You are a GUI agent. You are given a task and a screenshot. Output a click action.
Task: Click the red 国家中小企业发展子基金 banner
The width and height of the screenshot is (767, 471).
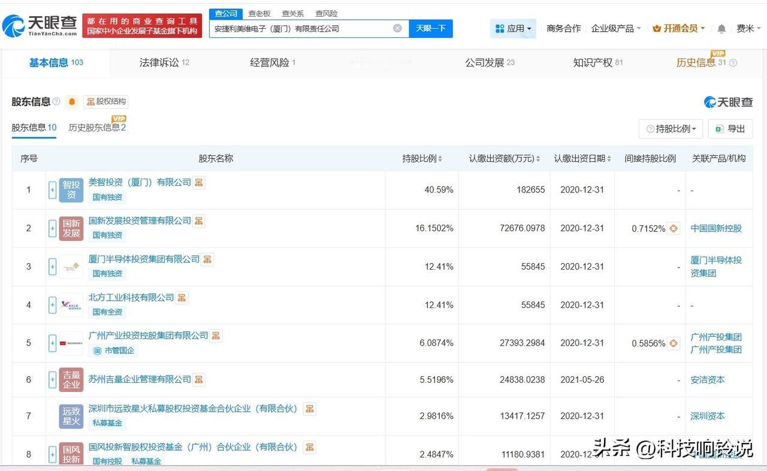[x=142, y=26]
